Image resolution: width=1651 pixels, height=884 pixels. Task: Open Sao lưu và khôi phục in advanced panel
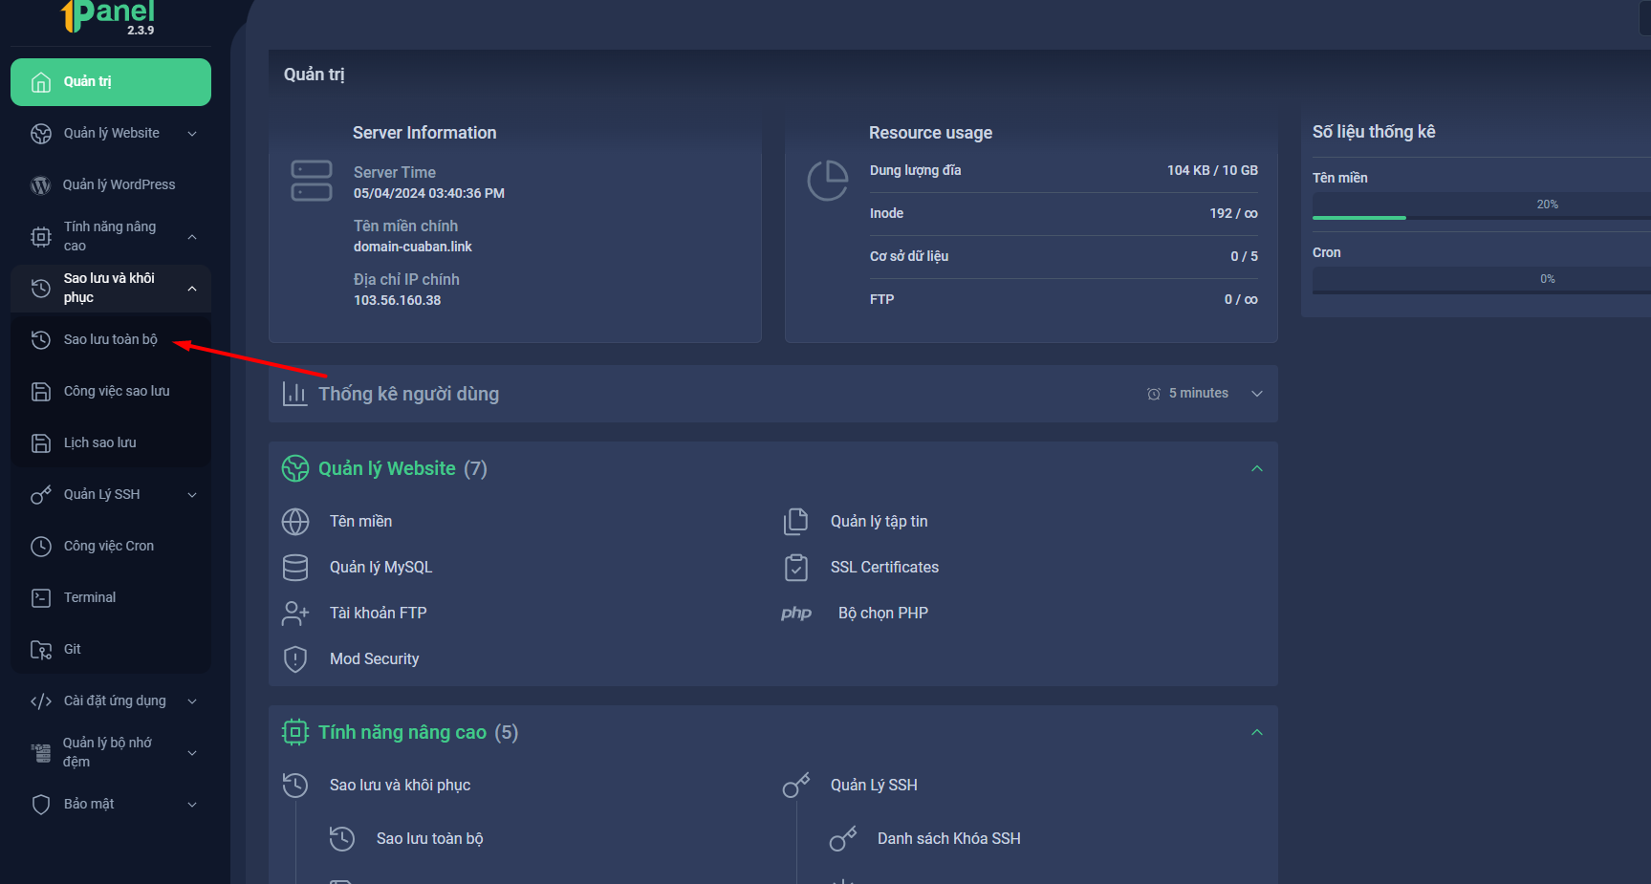tap(400, 786)
